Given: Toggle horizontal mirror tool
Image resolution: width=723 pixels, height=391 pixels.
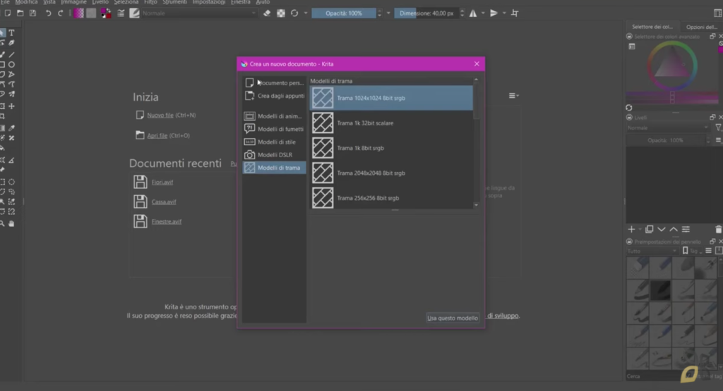Looking at the screenshot, I should point(473,13).
